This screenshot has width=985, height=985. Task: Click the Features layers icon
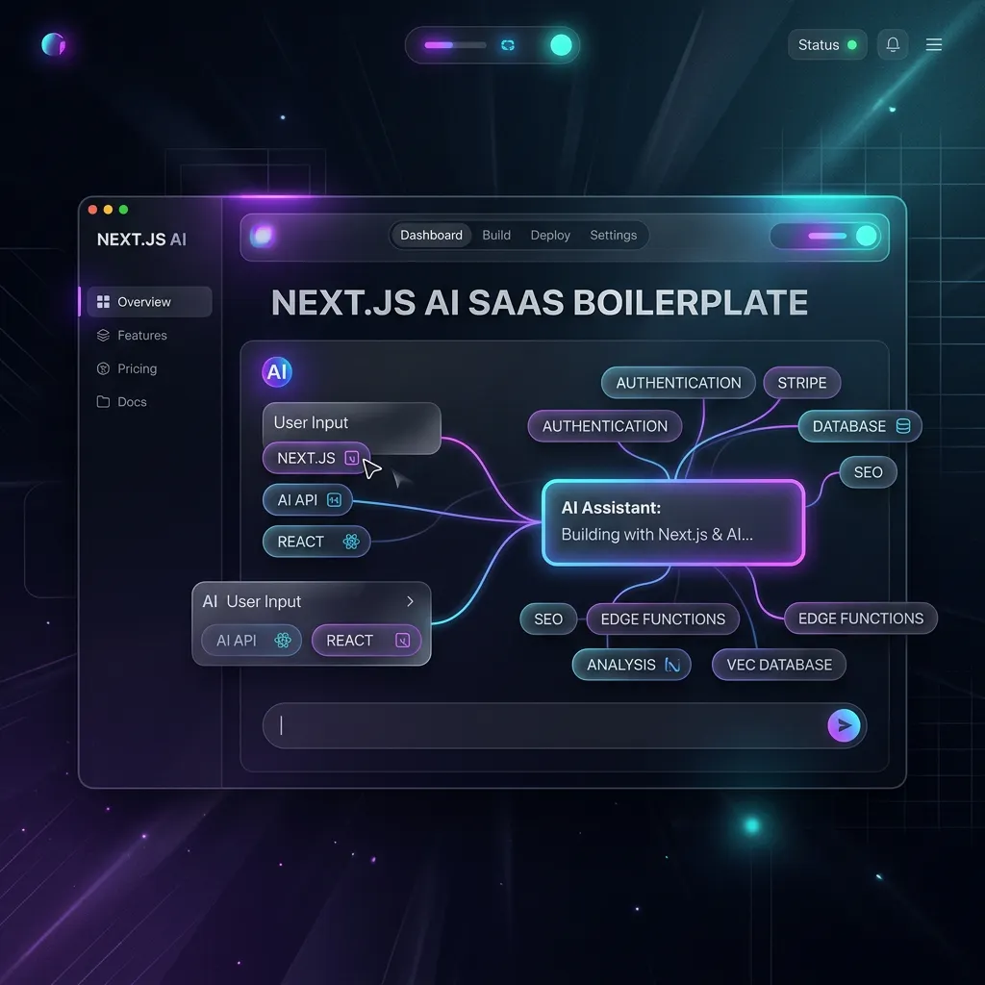click(x=103, y=336)
